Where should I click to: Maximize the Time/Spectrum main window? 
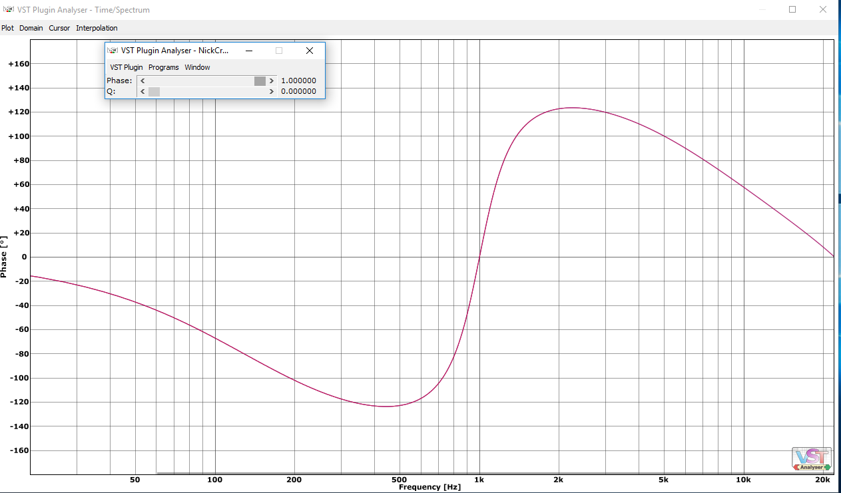792,9
